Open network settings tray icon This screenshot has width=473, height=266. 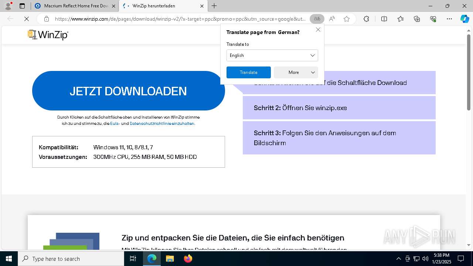coord(416,259)
